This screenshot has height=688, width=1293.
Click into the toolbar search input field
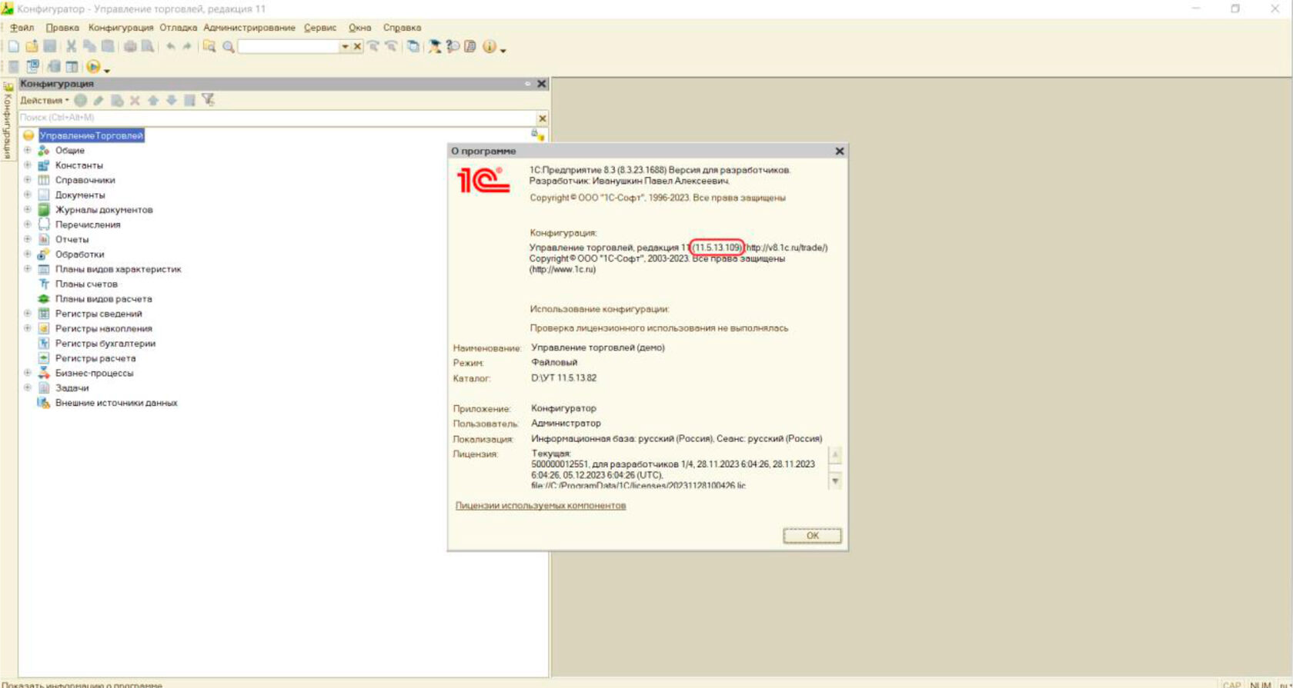click(x=289, y=47)
